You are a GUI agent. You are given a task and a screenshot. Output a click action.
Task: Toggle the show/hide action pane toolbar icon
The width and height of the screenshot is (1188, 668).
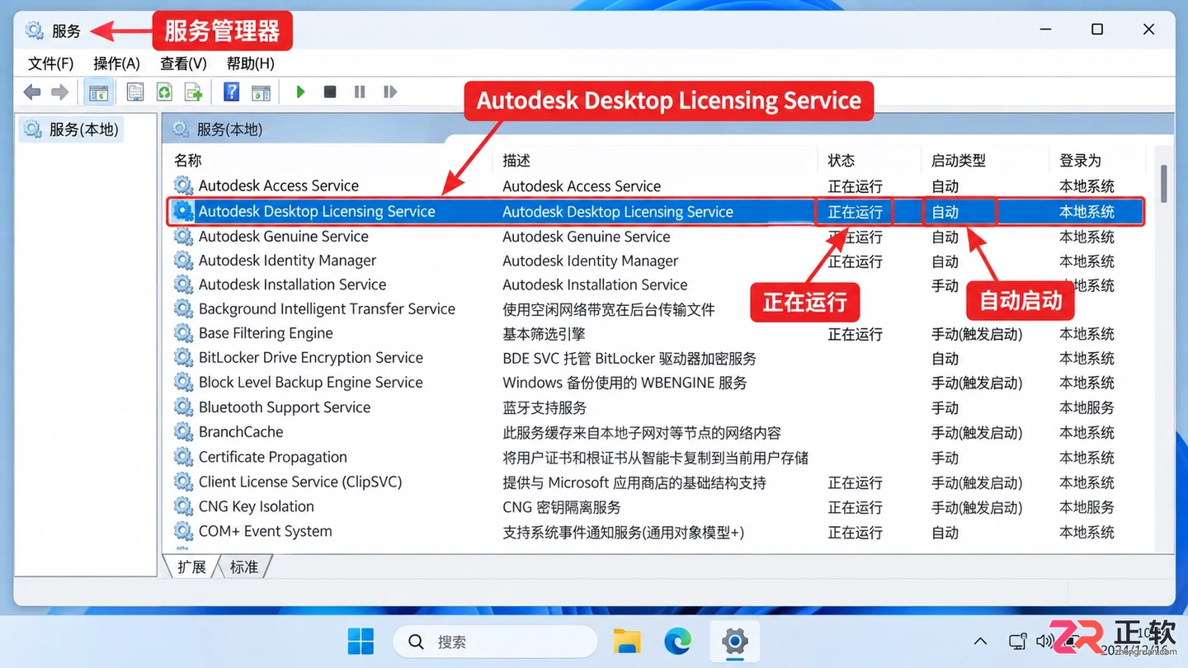(261, 92)
